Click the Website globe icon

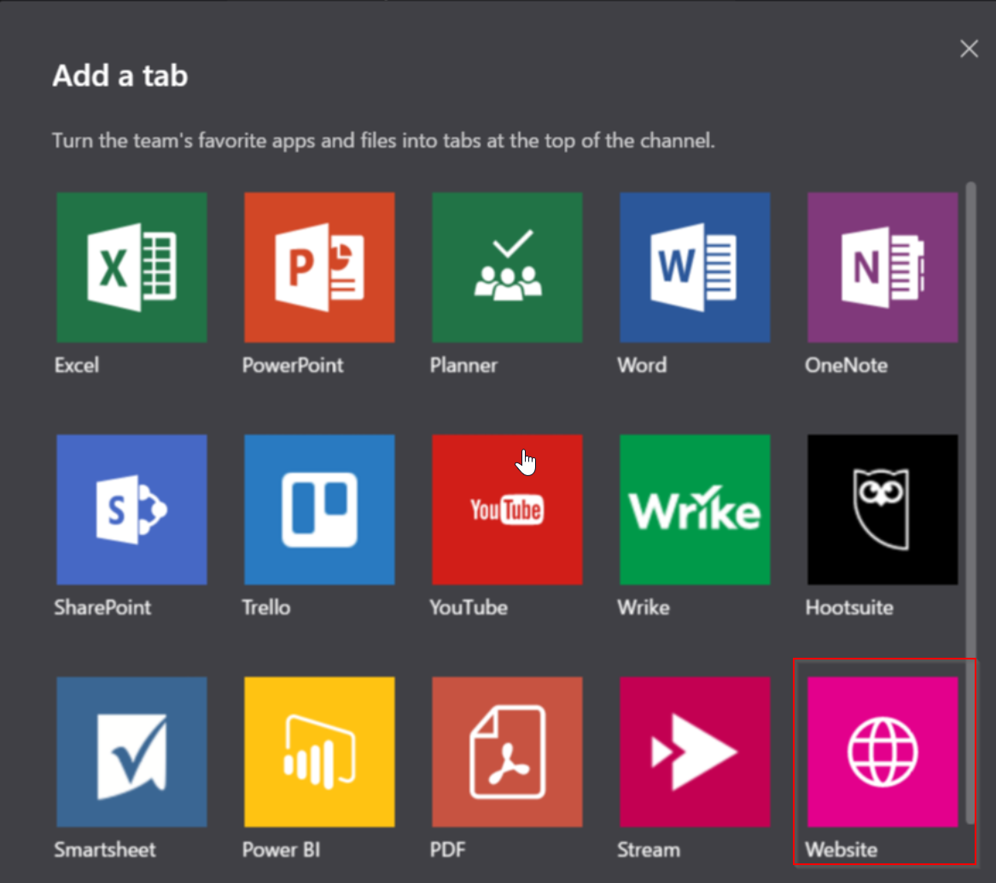(x=882, y=752)
